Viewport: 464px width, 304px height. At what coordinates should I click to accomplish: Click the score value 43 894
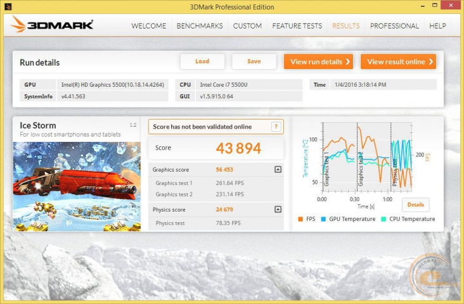pos(238,148)
